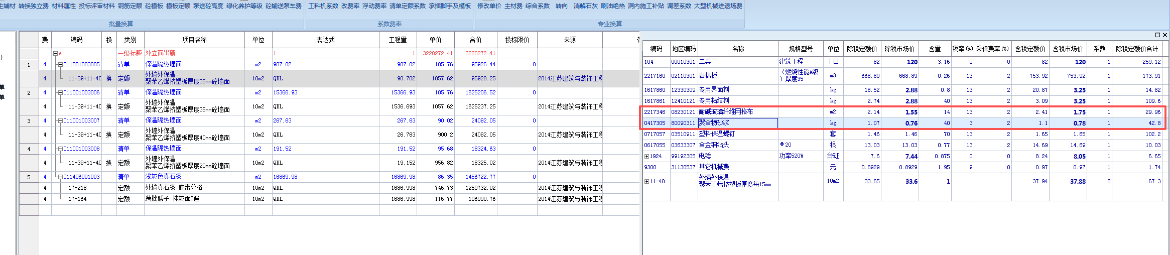Collapse item 011001003008 tree node
Screen dimensions: 1170x255
pyautogui.click(x=60, y=149)
